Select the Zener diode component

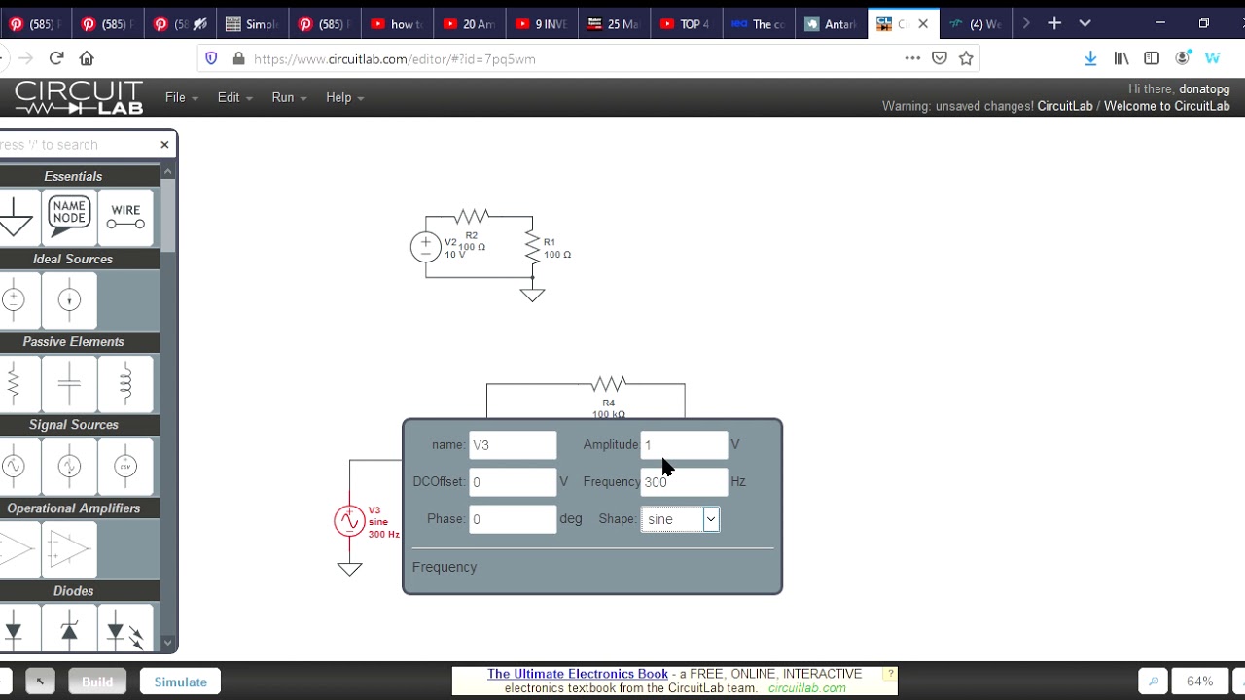click(x=69, y=629)
